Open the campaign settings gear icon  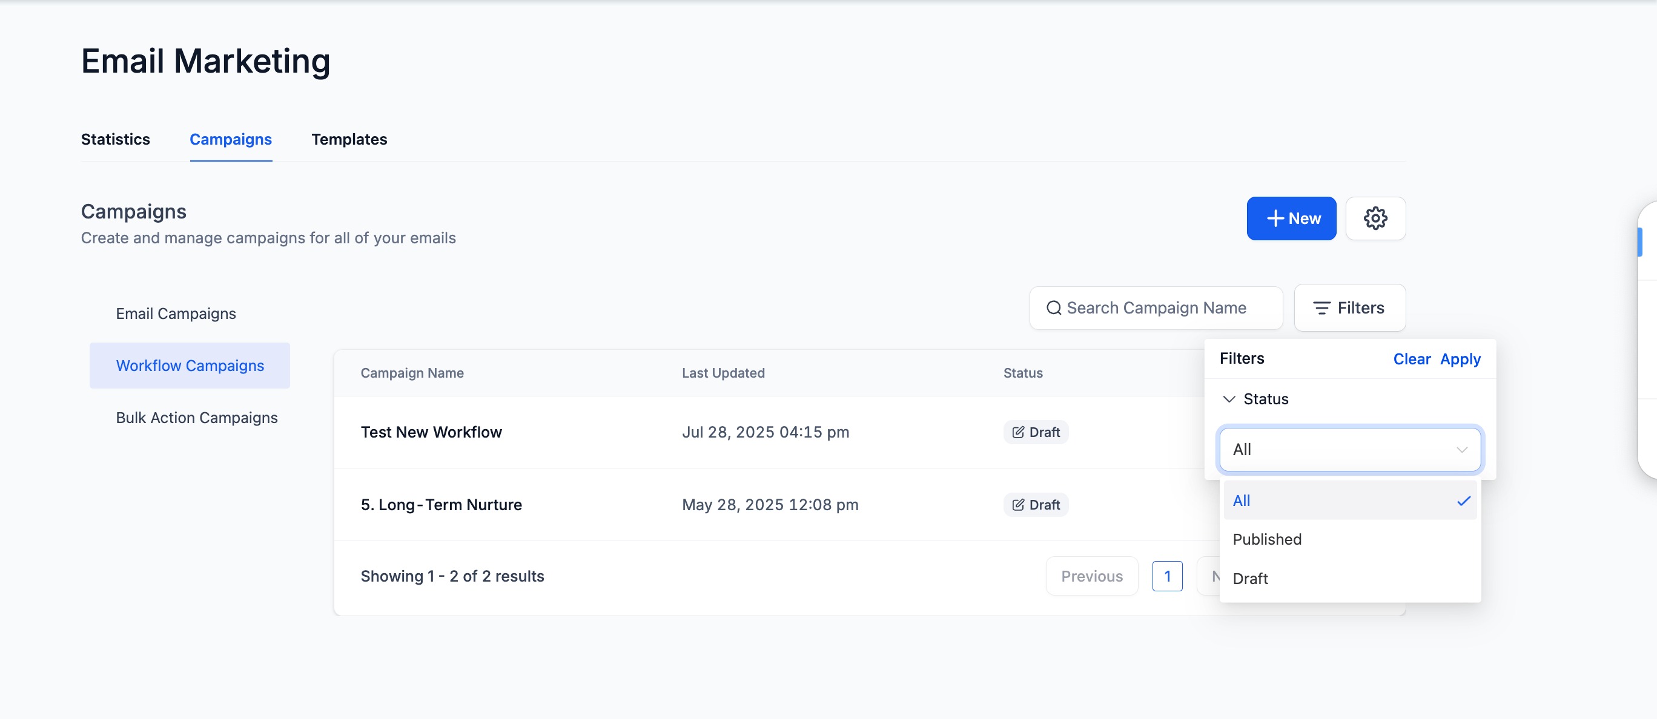(1375, 218)
